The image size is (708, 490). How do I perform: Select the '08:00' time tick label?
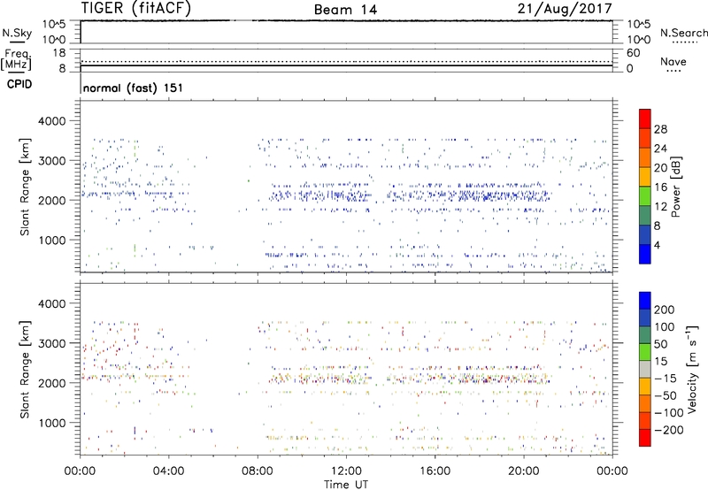tap(258, 471)
